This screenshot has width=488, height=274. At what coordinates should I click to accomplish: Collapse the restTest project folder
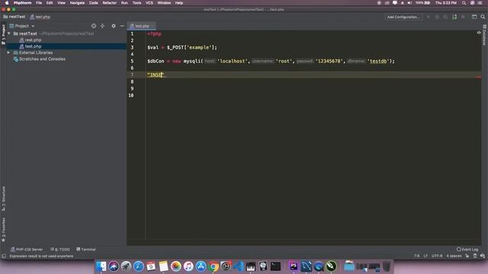9,33
